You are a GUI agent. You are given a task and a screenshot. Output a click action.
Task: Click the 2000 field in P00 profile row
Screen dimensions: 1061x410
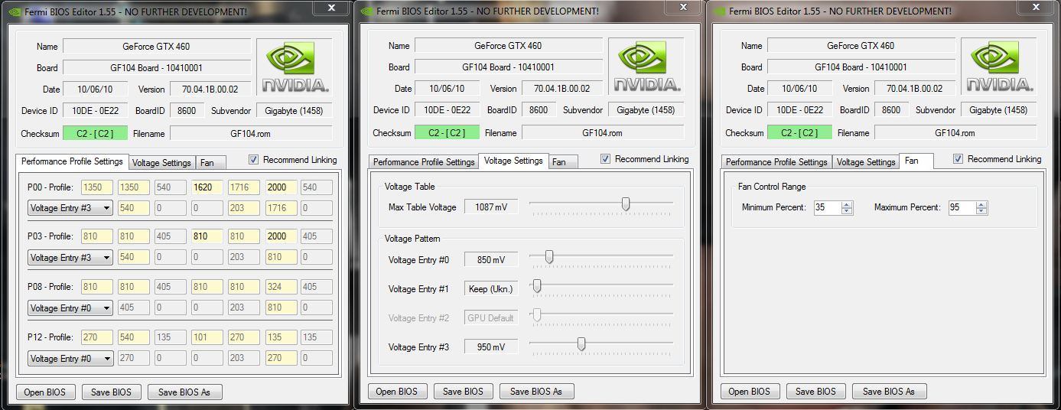tap(280, 187)
